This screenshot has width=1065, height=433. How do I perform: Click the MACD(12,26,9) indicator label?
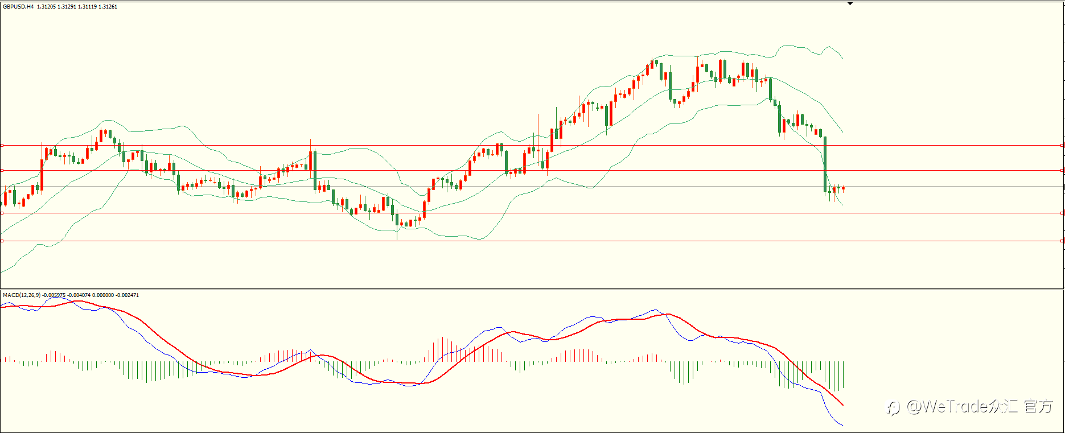(22, 295)
